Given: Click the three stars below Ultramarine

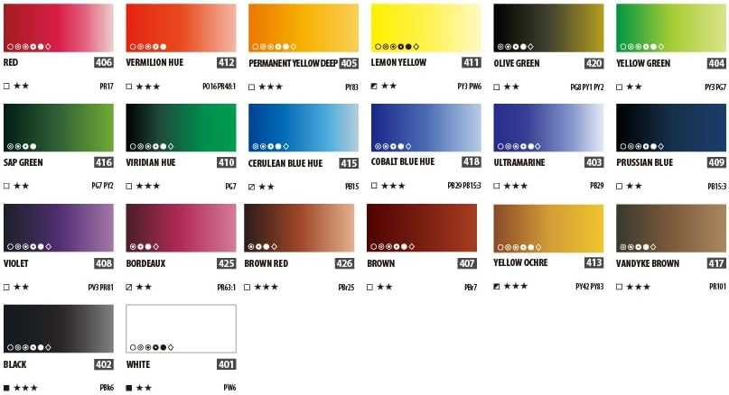Looking at the screenshot, I should click(x=516, y=186).
